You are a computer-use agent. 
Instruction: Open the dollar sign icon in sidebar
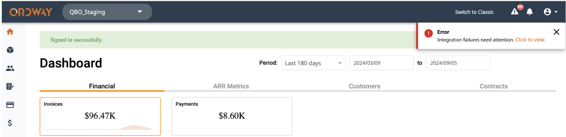tap(10, 123)
